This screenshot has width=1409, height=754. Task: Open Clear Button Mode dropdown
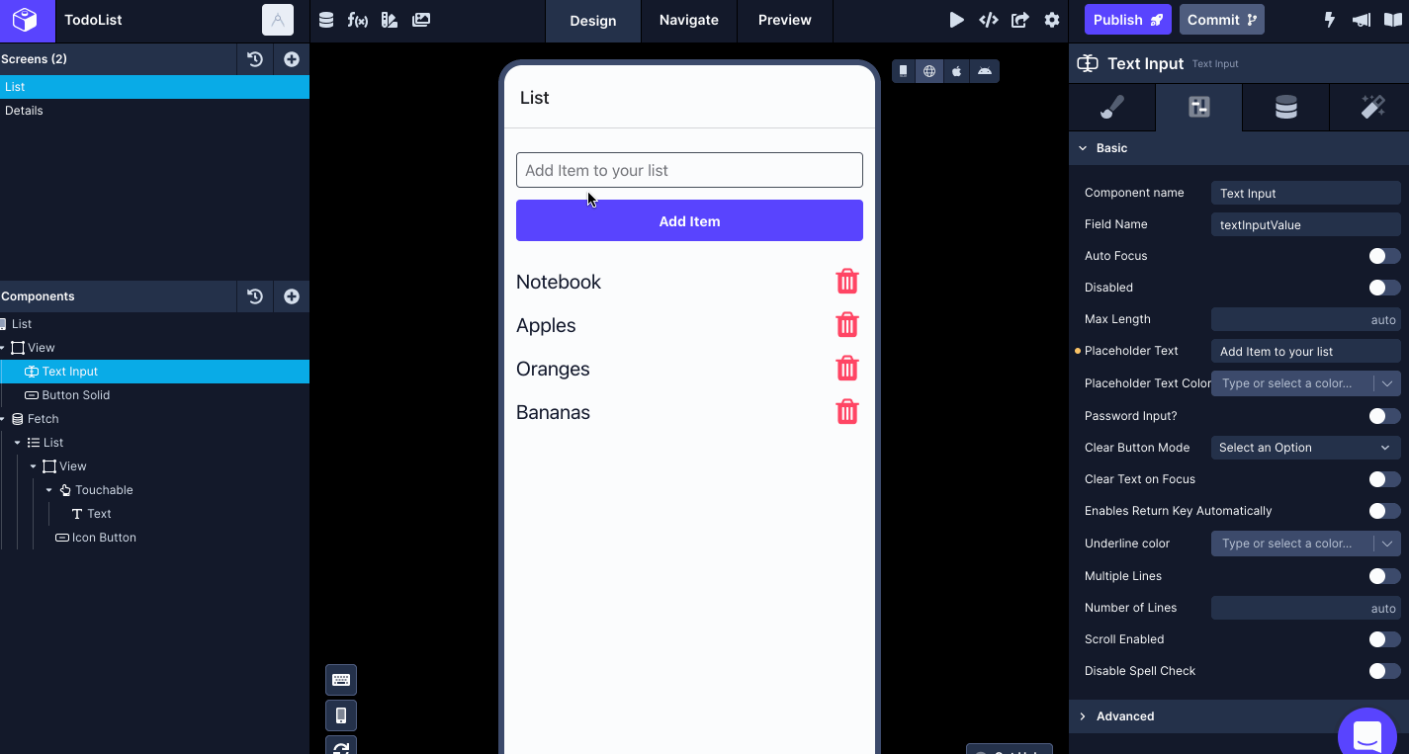coord(1306,448)
